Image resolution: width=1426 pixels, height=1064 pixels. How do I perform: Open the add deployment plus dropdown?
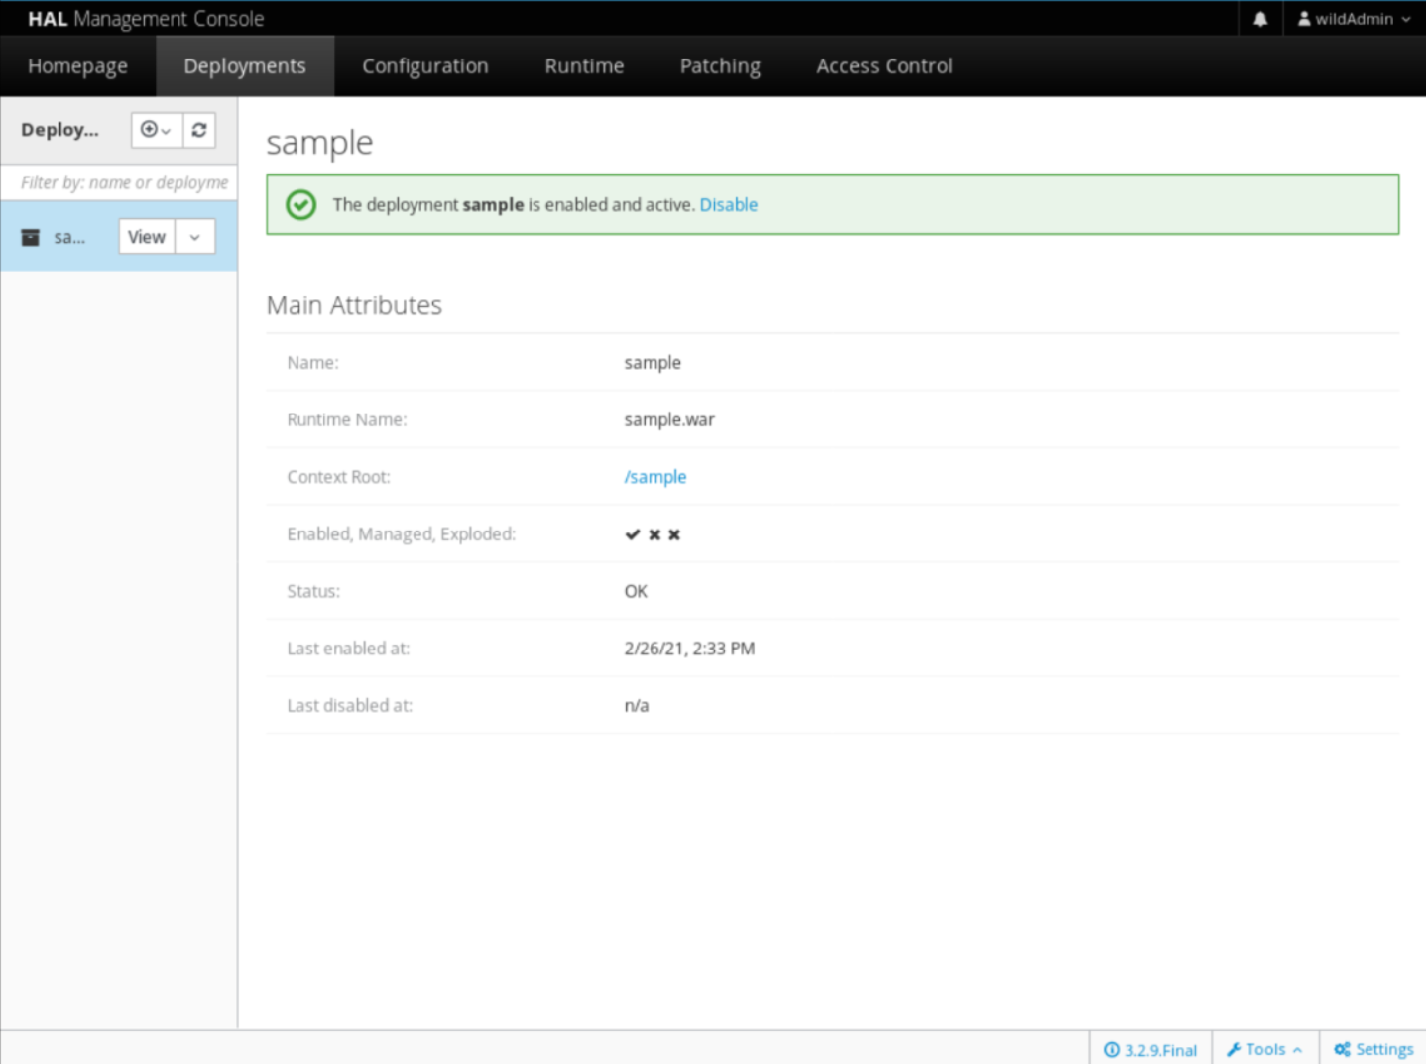pyautogui.click(x=156, y=130)
